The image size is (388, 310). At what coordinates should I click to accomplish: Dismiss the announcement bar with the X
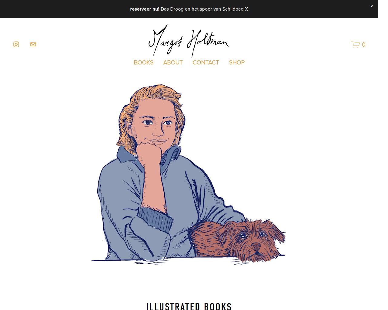coord(372,6)
